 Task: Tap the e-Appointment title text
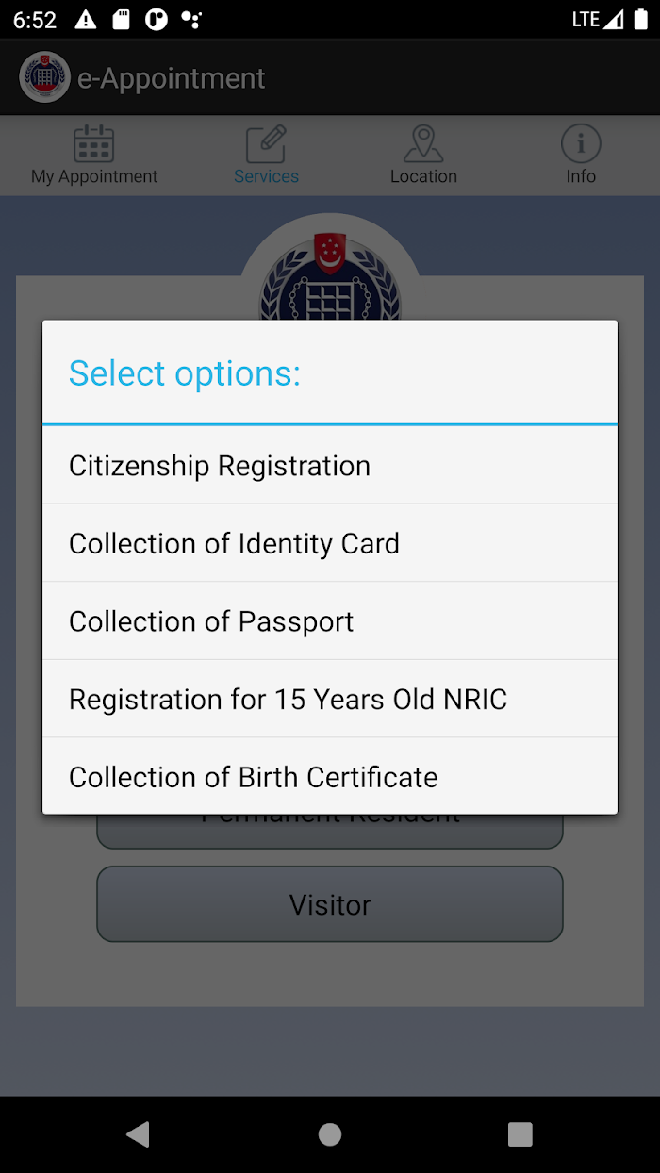coord(172,78)
